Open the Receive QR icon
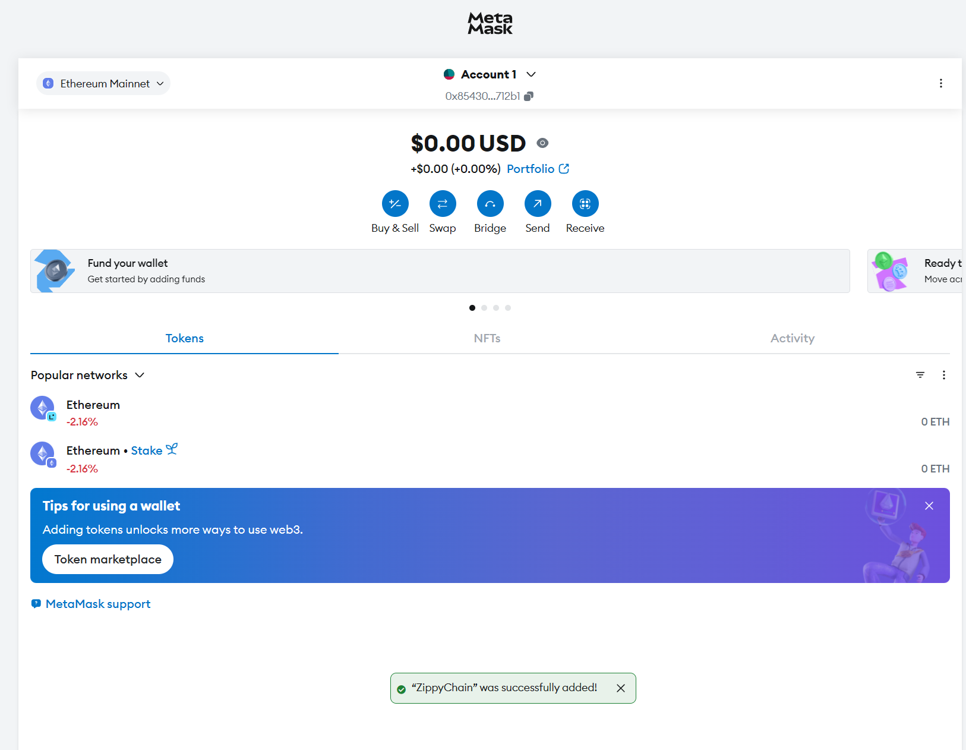This screenshot has height=750, width=966. tap(585, 204)
